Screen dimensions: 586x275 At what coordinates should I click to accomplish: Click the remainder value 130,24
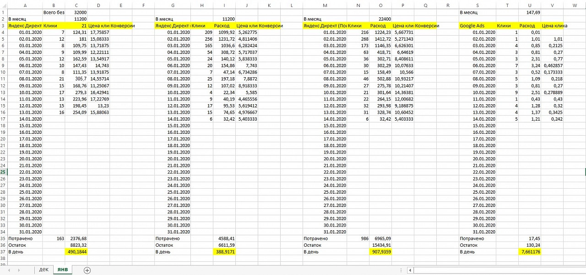coord(530,245)
